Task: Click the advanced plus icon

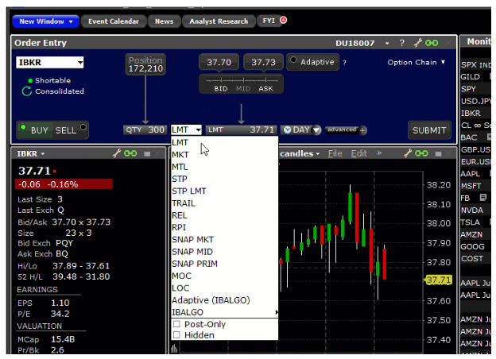Action: [x=362, y=130]
